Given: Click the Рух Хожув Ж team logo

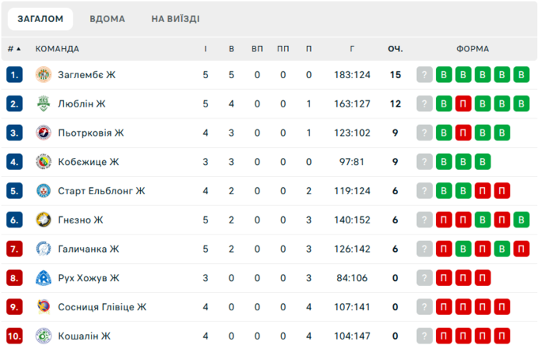Looking at the screenshot, I should [44, 277].
